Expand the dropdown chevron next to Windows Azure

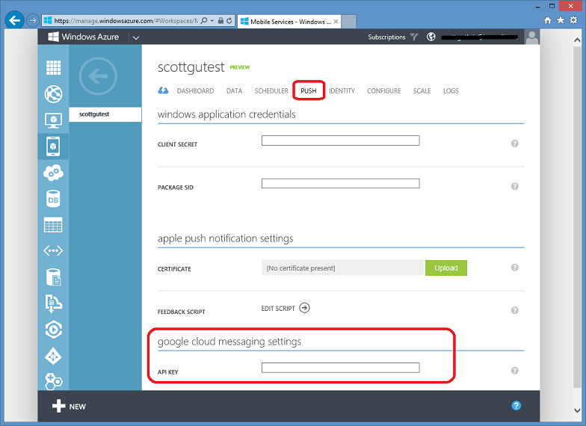tap(136, 37)
